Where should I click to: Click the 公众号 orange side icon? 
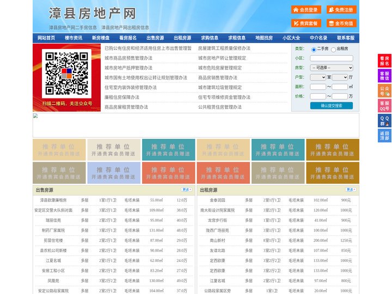click(384, 91)
